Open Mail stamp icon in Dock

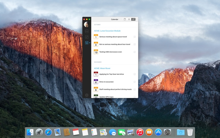click(x=57, y=132)
